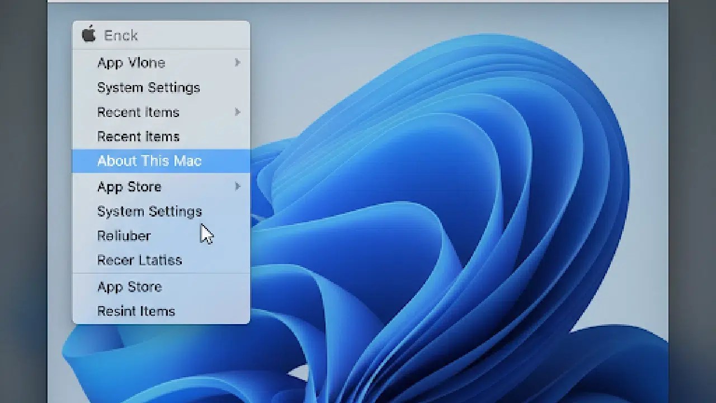Screen dimensions: 716x403
Task: Expand the App Store submenu arrow
Action: (237, 186)
